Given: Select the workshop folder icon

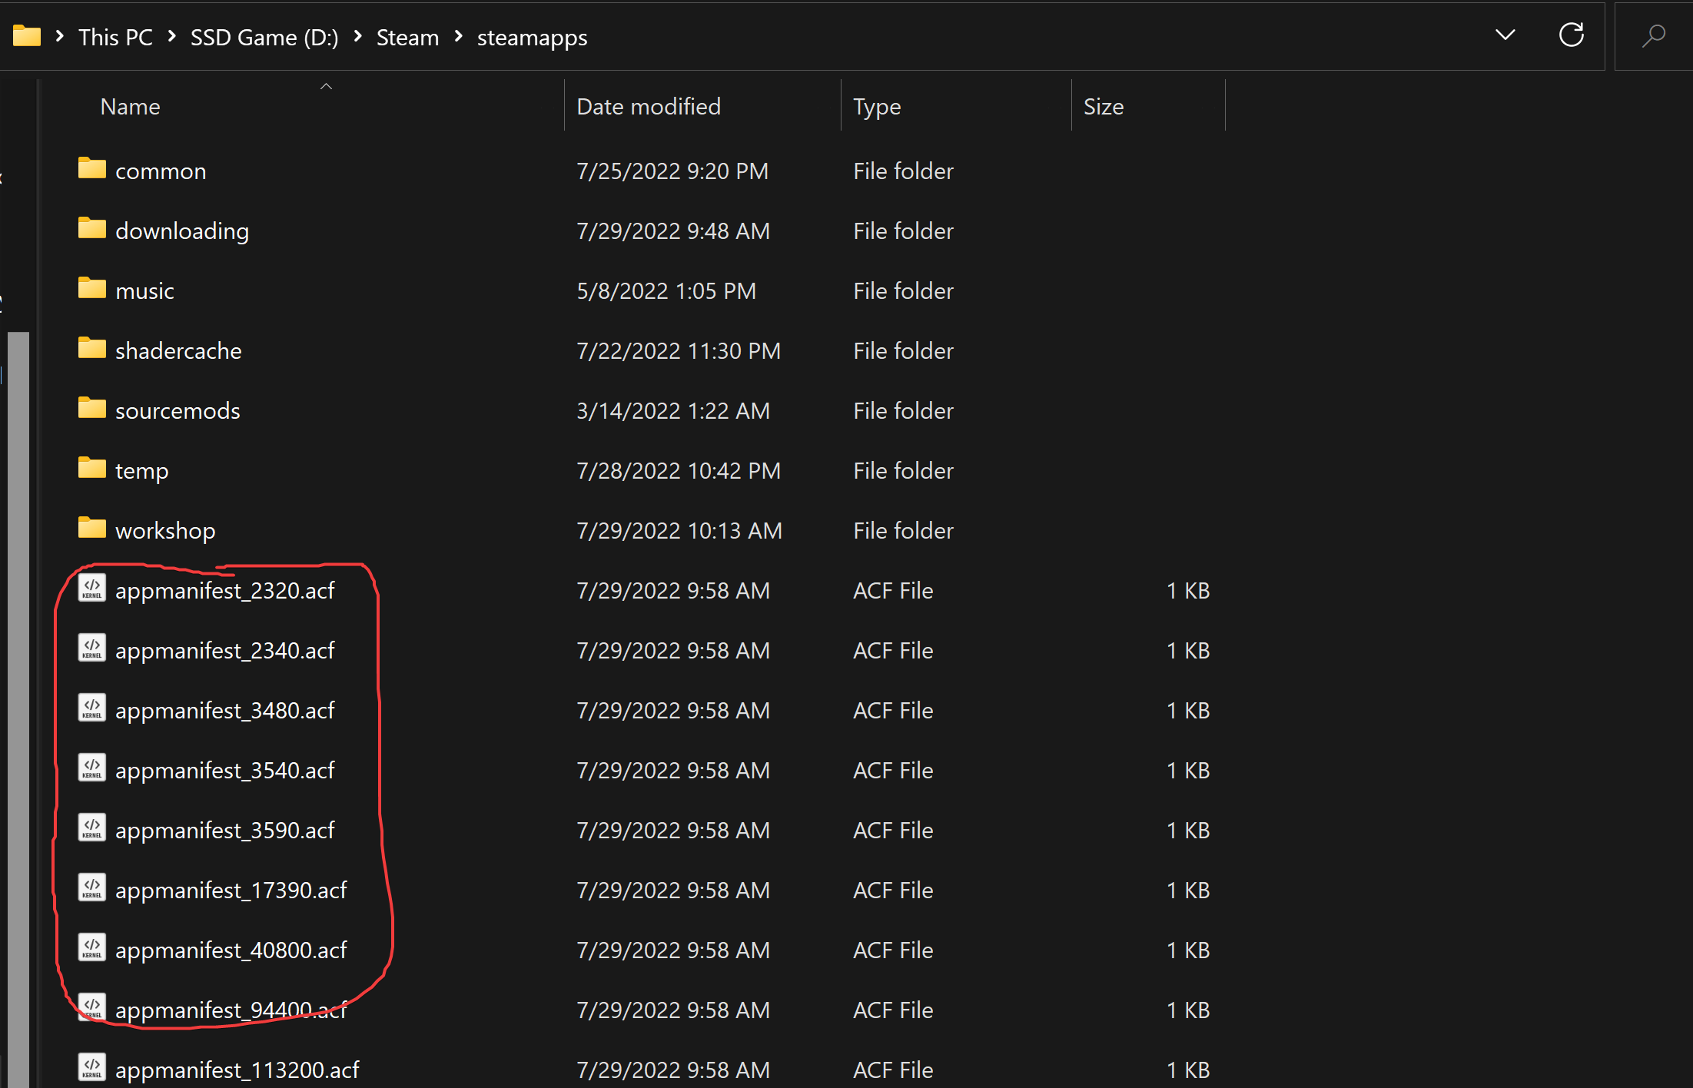Looking at the screenshot, I should 92,529.
